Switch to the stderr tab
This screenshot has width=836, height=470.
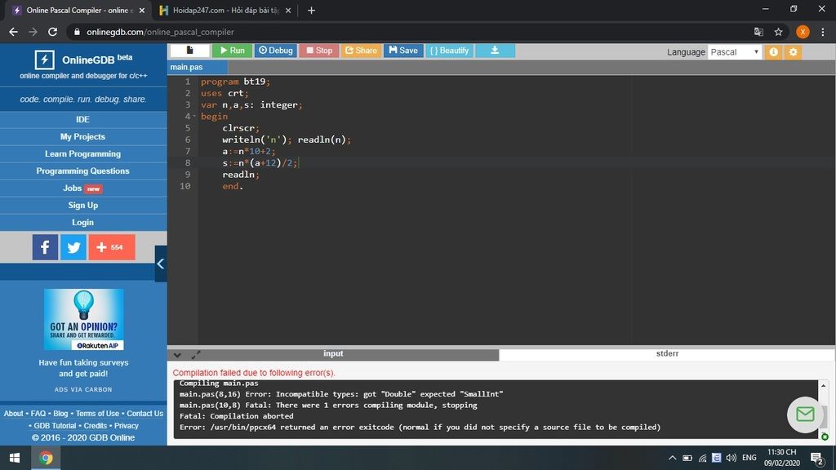click(x=667, y=354)
